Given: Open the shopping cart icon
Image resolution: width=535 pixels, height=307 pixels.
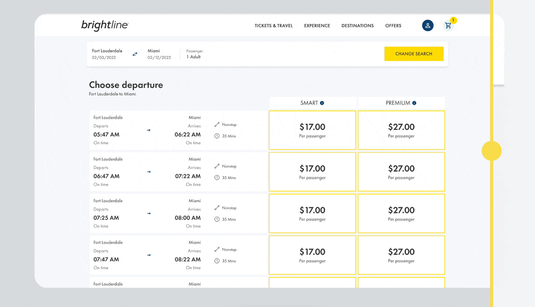Looking at the screenshot, I should click(448, 26).
